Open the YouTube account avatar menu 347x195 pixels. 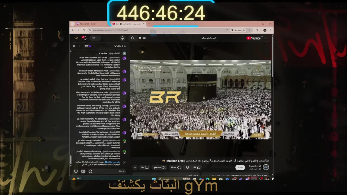pos(76,38)
